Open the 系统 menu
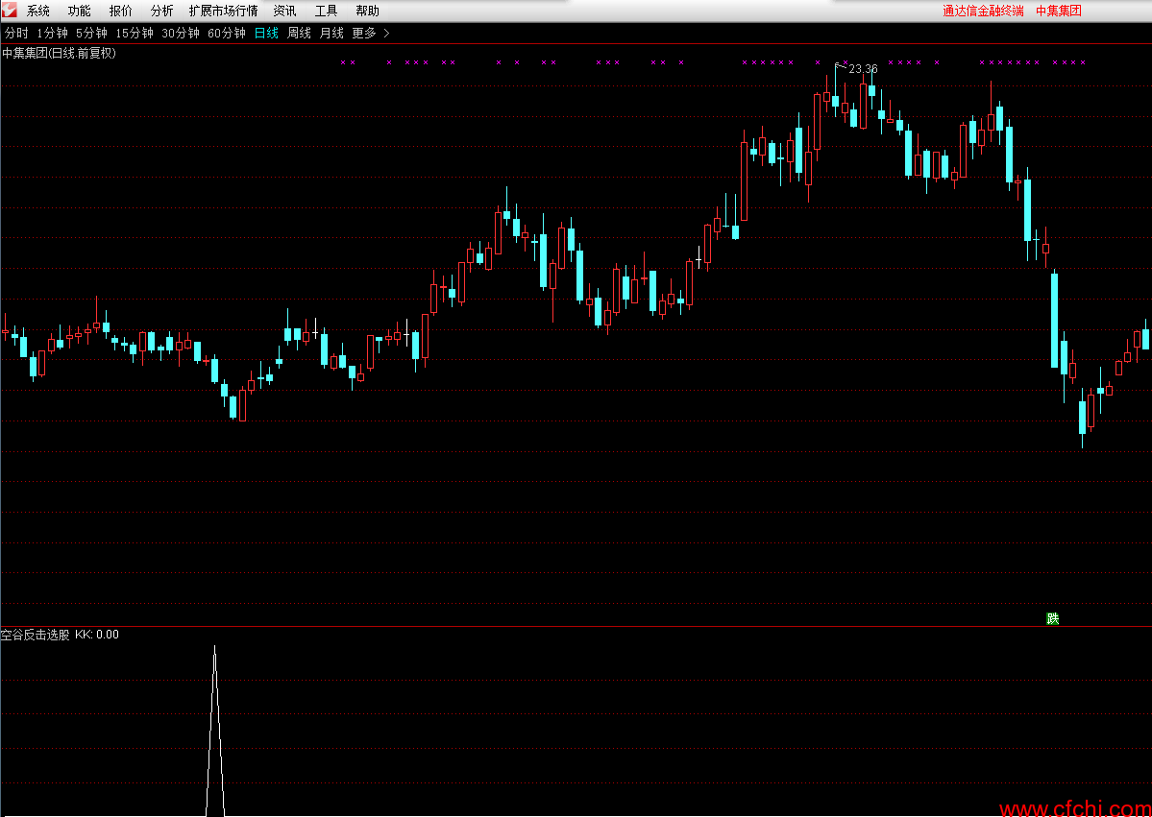The image size is (1152, 817). click(x=38, y=11)
